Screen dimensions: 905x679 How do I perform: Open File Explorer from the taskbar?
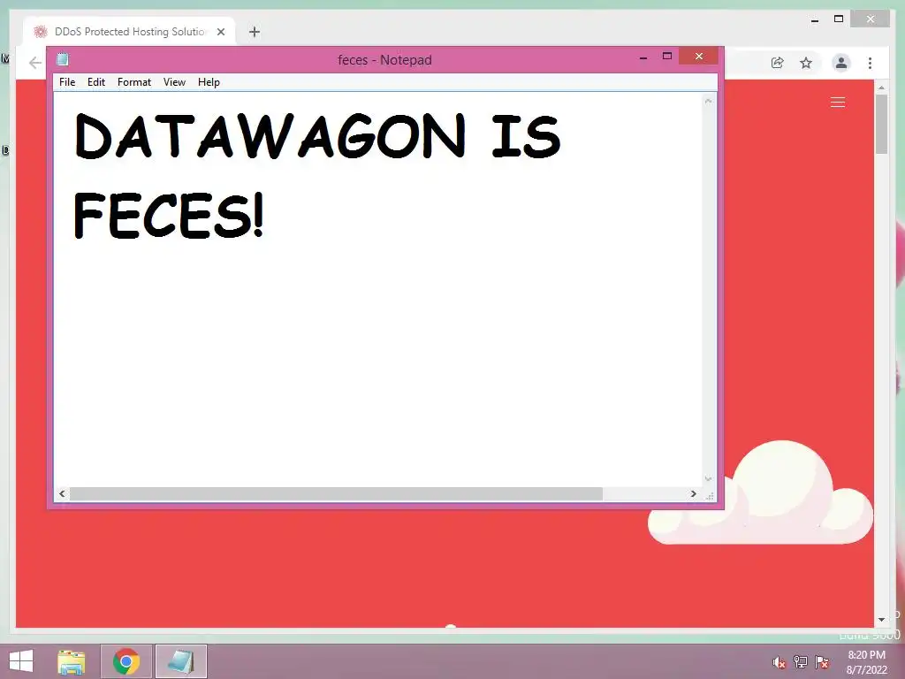72,661
